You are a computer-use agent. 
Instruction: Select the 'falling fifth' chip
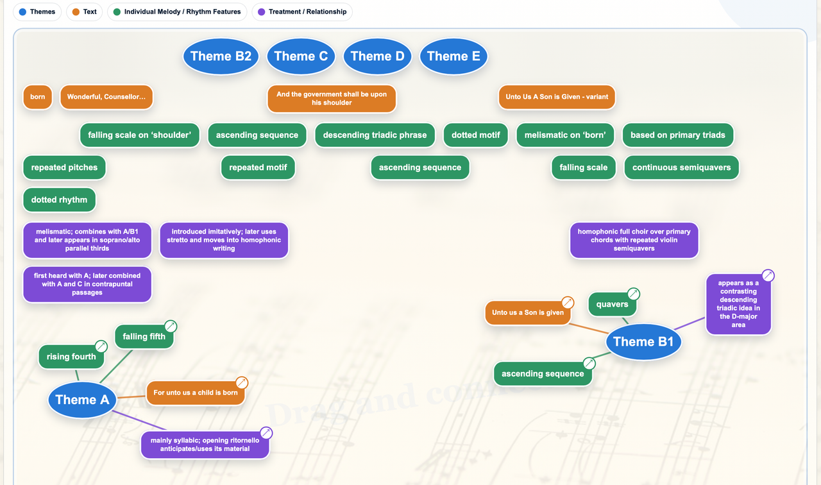(144, 336)
